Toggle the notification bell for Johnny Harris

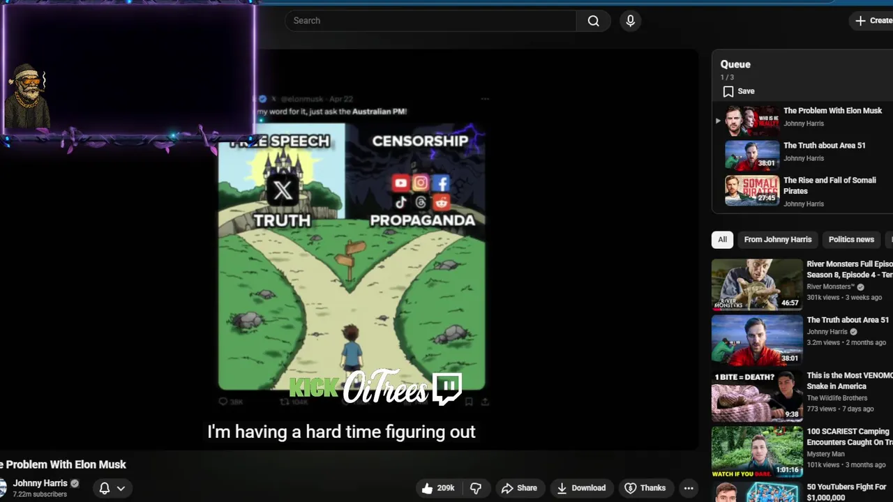tap(105, 488)
